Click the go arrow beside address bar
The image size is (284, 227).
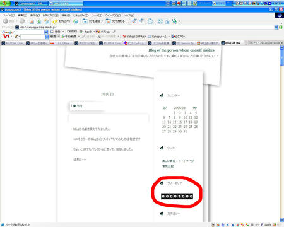281,27
